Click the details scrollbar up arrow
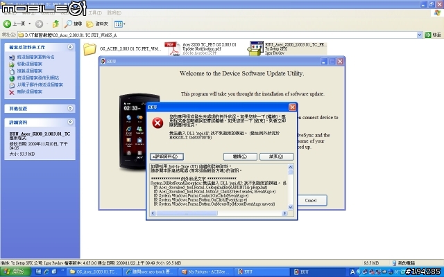Screen dimensions: 444x277 click(290, 167)
